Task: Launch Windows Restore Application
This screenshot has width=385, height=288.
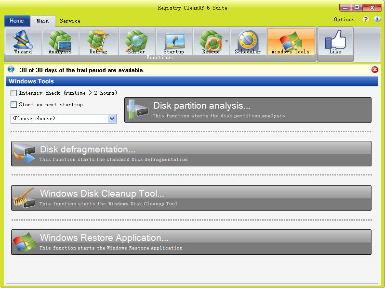Action: pos(191,242)
